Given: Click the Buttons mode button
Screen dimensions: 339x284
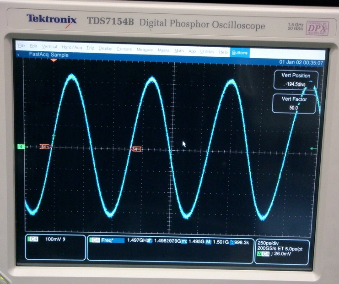Looking at the screenshot, I should [x=240, y=53].
